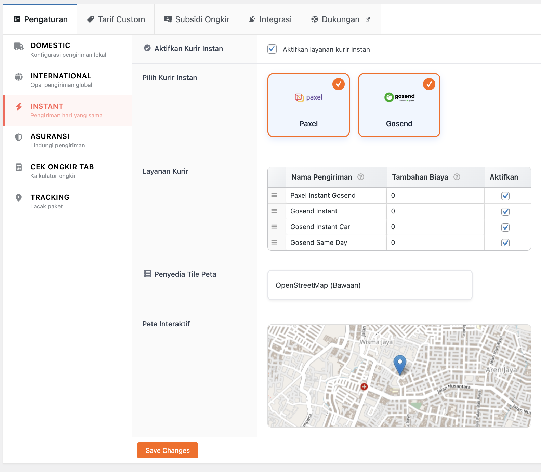541x472 pixels.
Task: Uncheck Aktifkan layanan kurir instan checkbox
Action: tap(272, 49)
